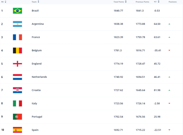Sort table by RK column arrows

pyautogui.click(x=5, y=2)
